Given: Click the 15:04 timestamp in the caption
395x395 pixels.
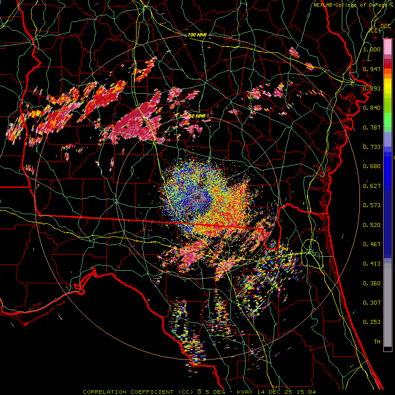Looking at the screenshot, I should point(307,392).
